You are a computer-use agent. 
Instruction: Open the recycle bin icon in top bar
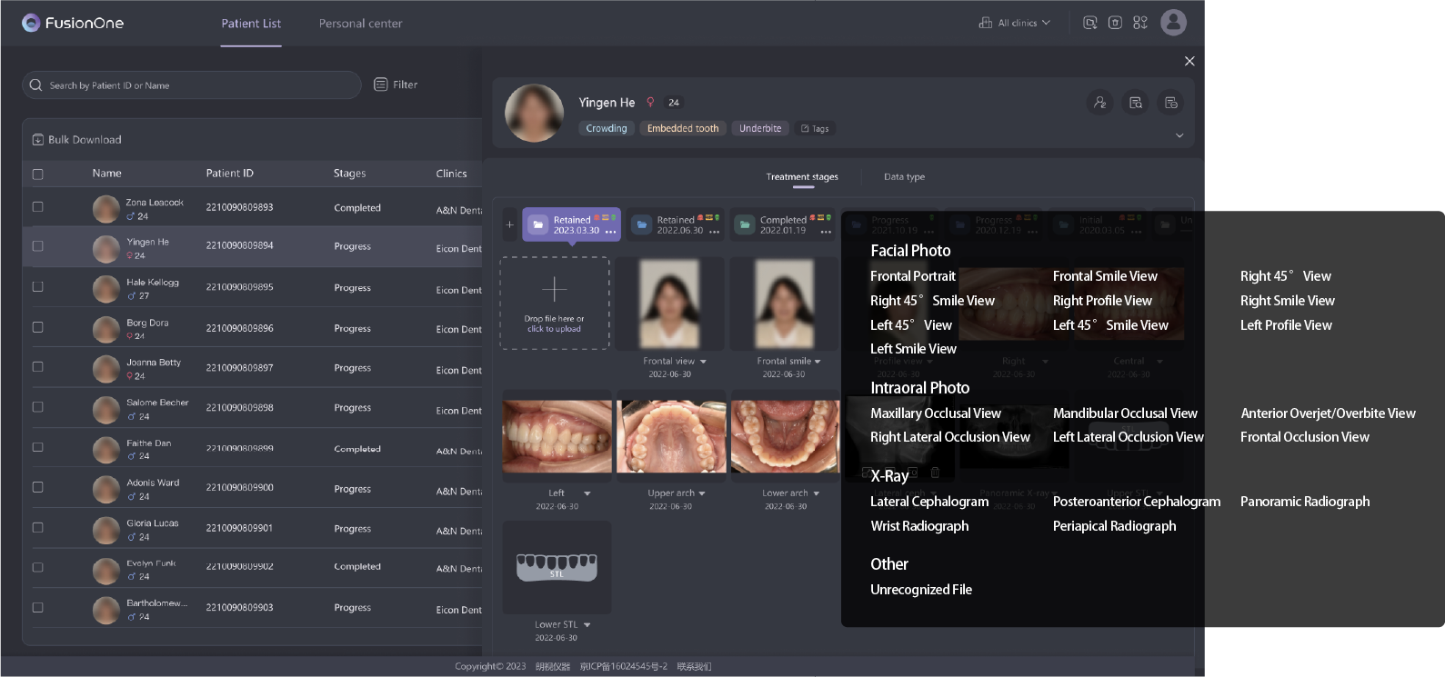(x=1115, y=23)
